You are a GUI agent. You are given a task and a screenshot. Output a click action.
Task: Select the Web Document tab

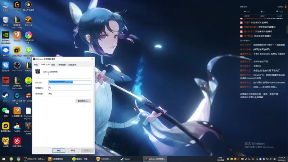[x=45, y=64]
